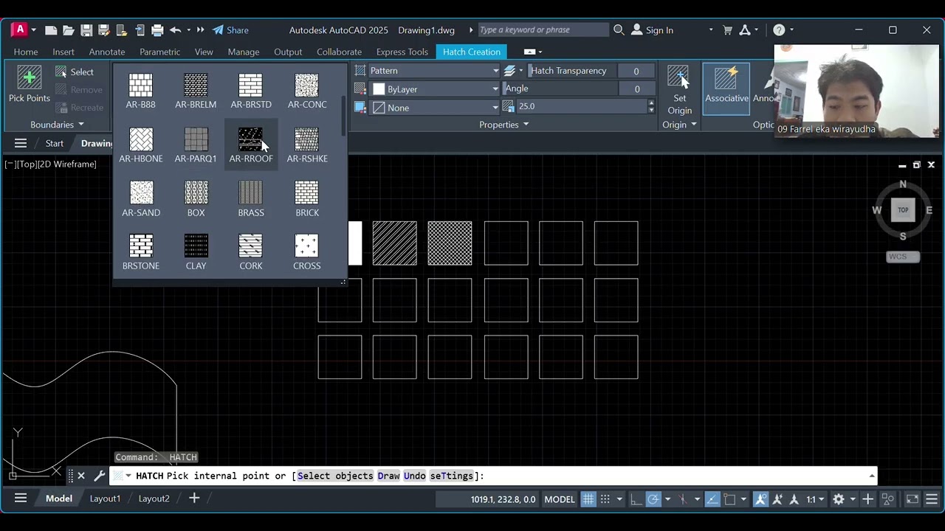The width and height of the screenshot is (945, 531).
Task: Switch to the Parametric tab
Action: click(x=159, y=52)
